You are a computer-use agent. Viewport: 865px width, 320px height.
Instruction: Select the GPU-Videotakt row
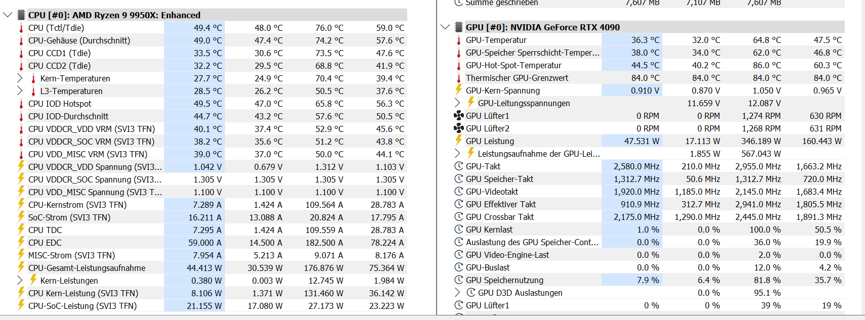point(649,192)
